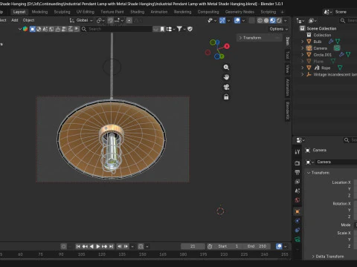Toggle X-ray button in viewport header

tap(251, 21)
